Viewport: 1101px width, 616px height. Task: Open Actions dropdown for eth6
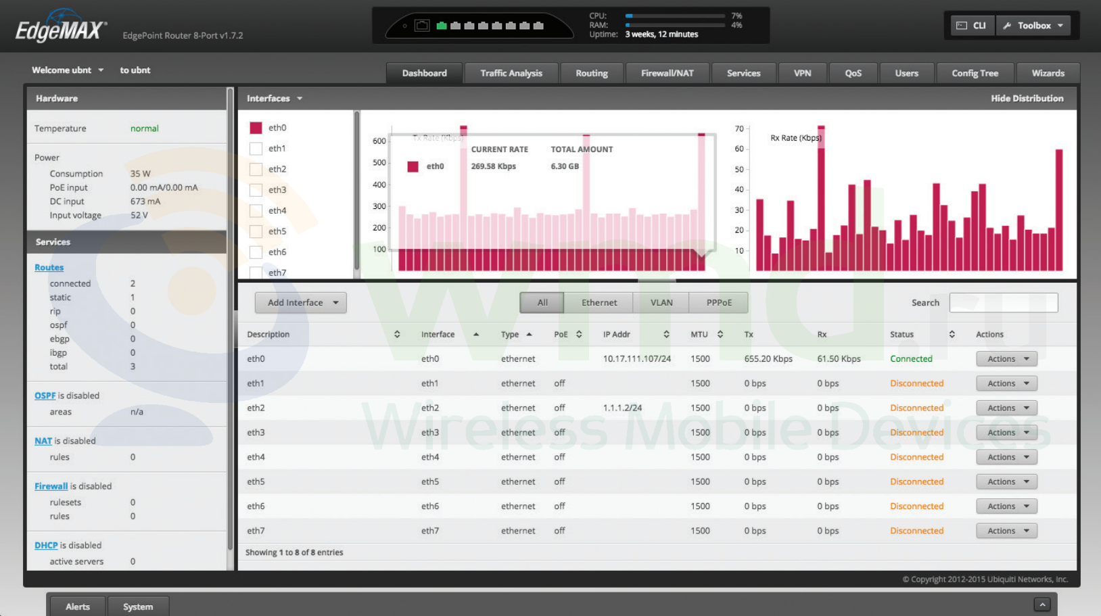pyautogui.click(x=1007, y=506)
